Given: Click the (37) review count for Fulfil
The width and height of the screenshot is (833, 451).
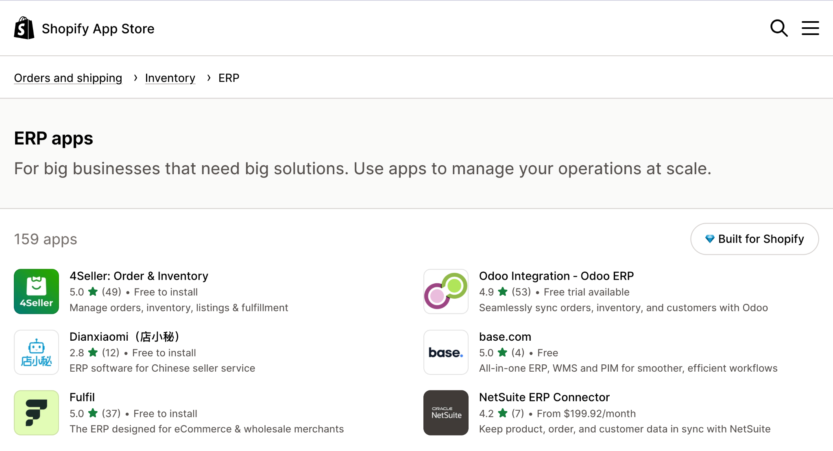Looking at the screenshot, I should point(111,414).
